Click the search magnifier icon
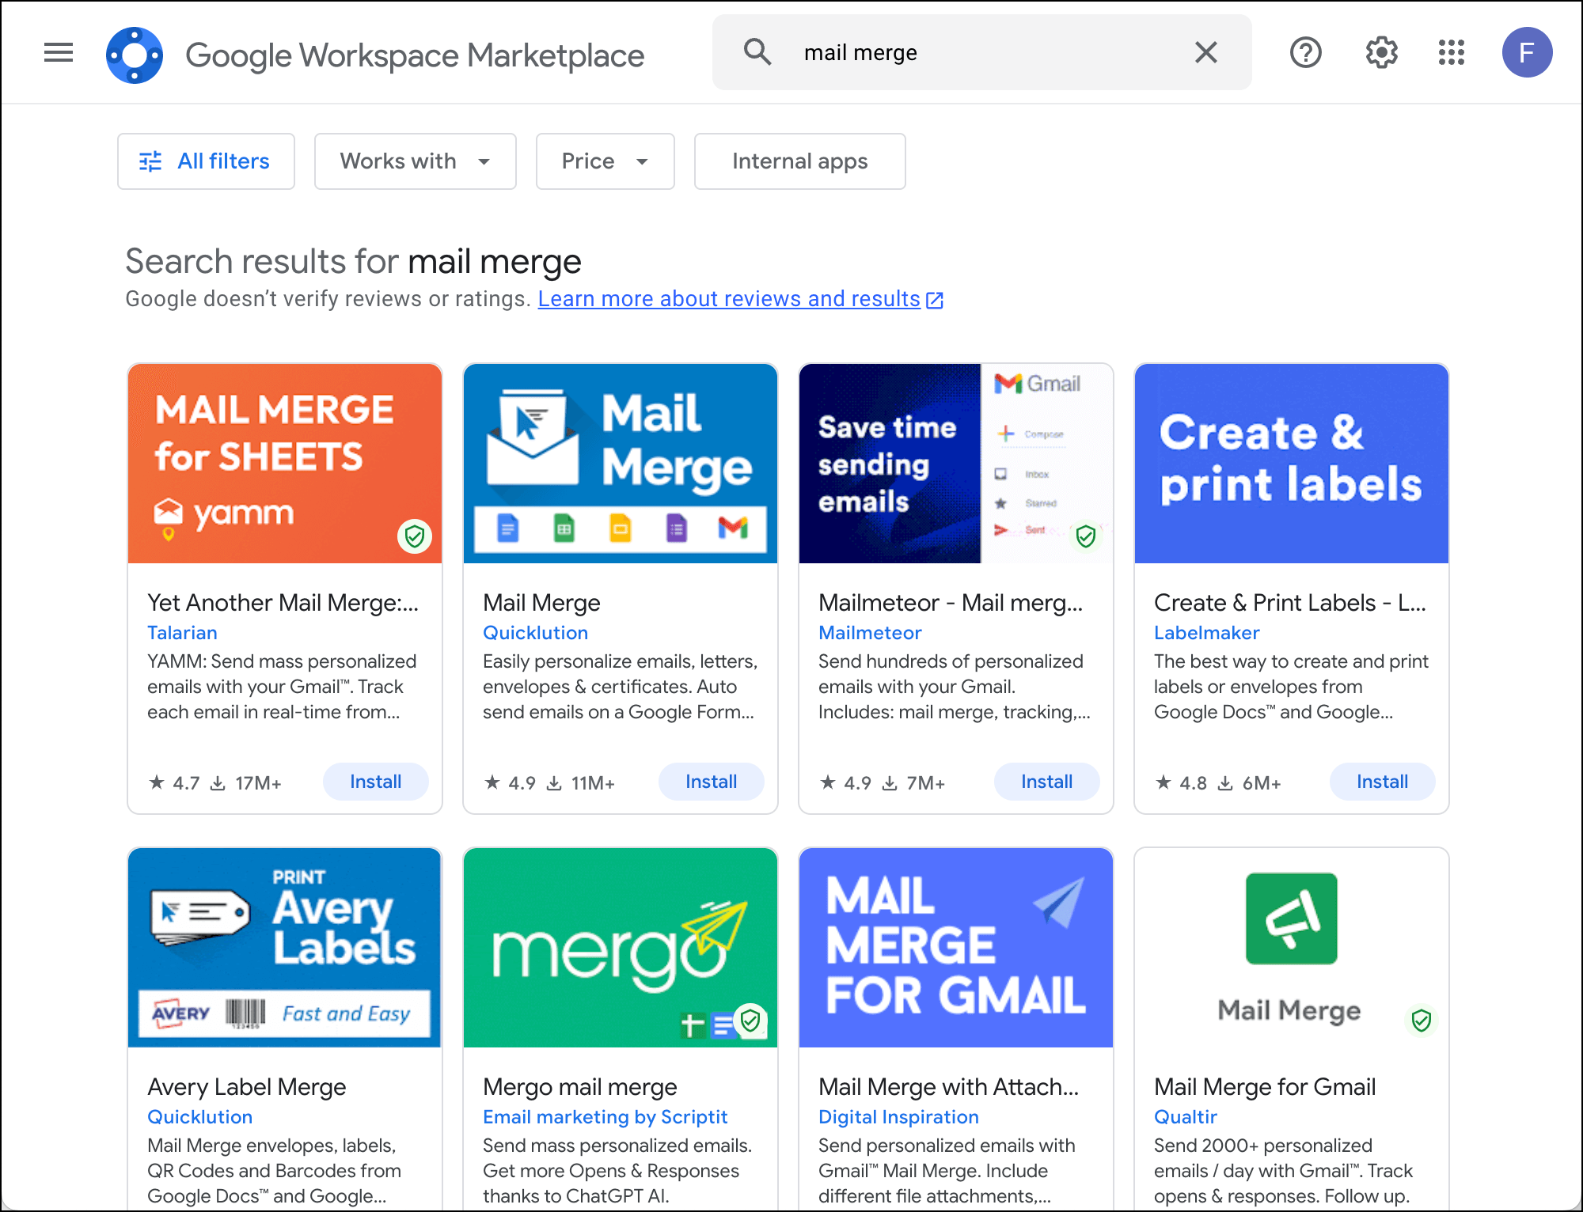The image size is (1583, 1212). point(757,52)
